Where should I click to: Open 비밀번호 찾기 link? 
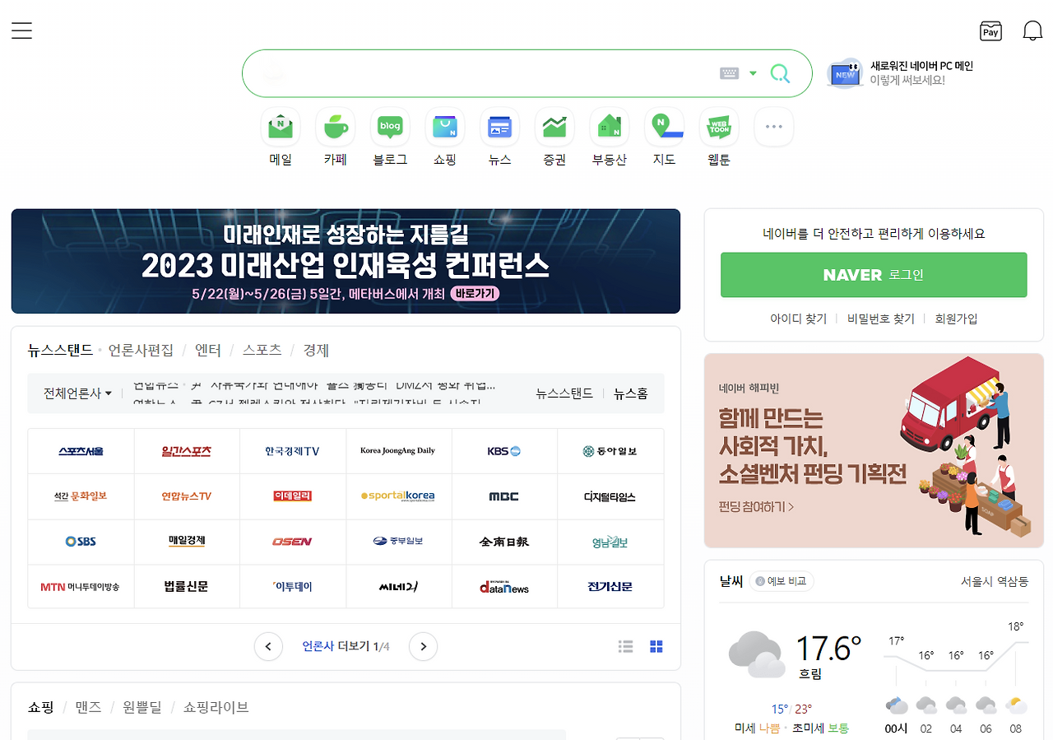click(x=881, y=319)
